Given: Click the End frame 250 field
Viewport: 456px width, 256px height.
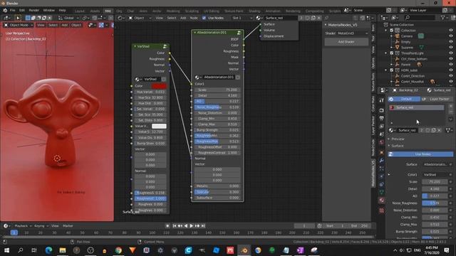Looking at the screenshot, I should pyautogui.click(x=360, y=226).
